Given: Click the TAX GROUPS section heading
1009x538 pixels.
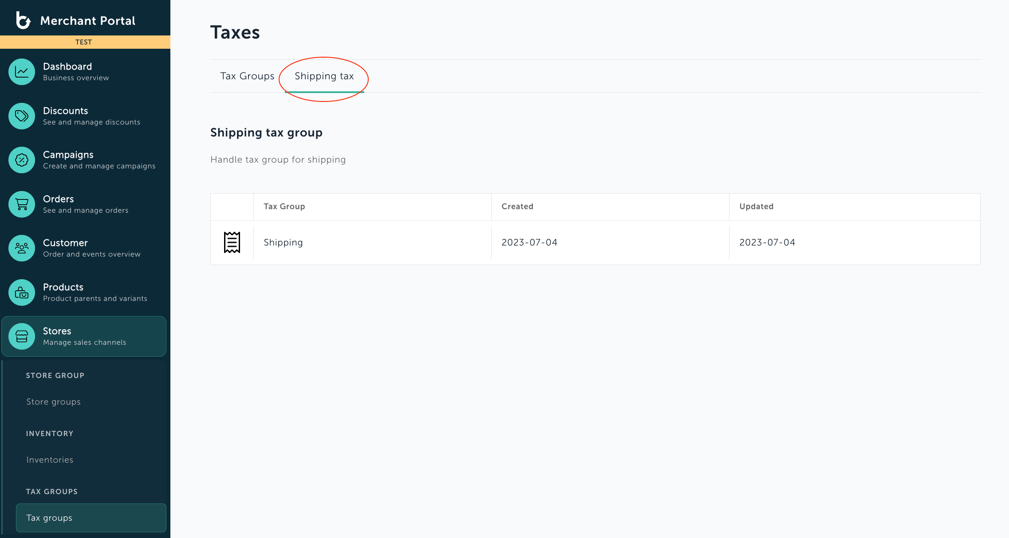Looking at the screenshot, I should click(x=51, y=491).
